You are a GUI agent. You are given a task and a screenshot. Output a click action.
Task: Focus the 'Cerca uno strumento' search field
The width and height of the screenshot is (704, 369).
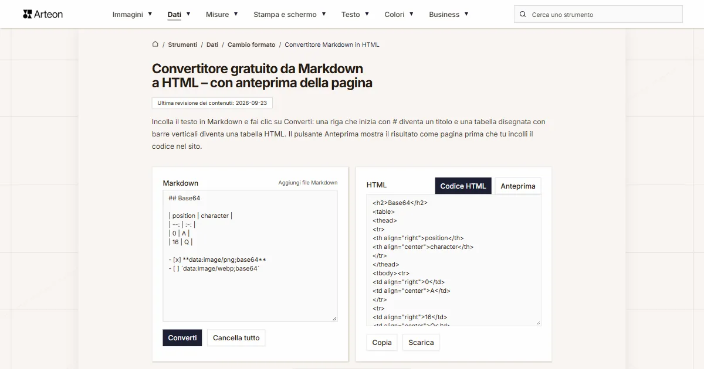click(x=598, y=14)
